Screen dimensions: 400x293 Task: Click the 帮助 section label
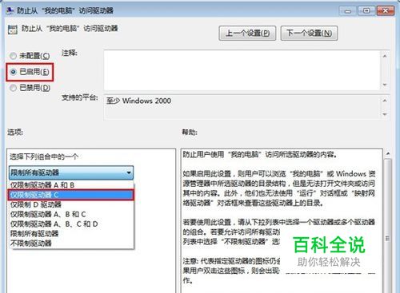tap(190, 132)
